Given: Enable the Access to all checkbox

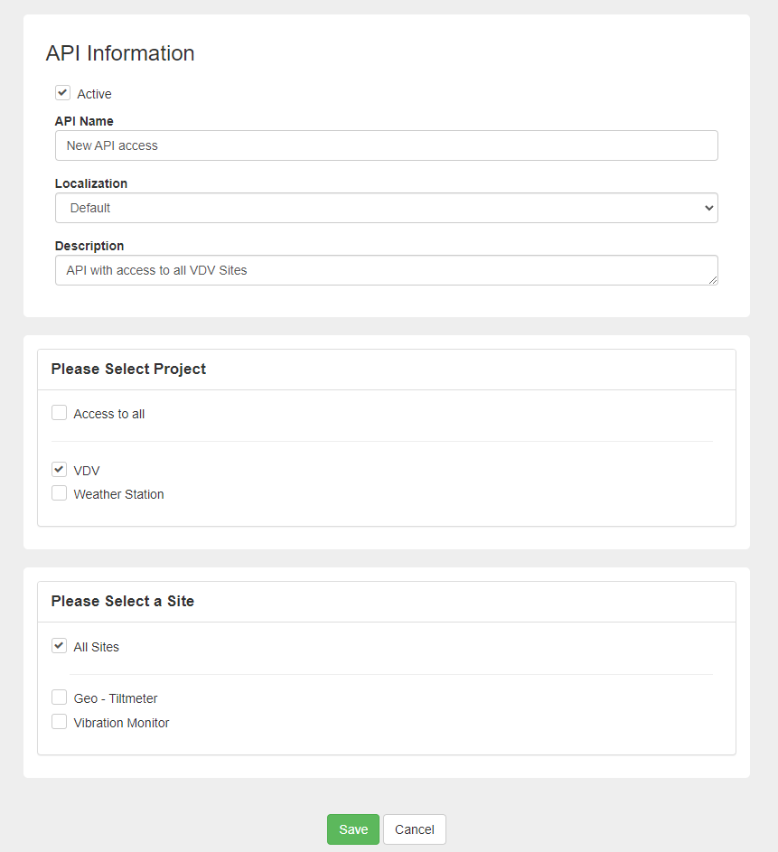Looking at the screenshot, I should click(60, 413).
